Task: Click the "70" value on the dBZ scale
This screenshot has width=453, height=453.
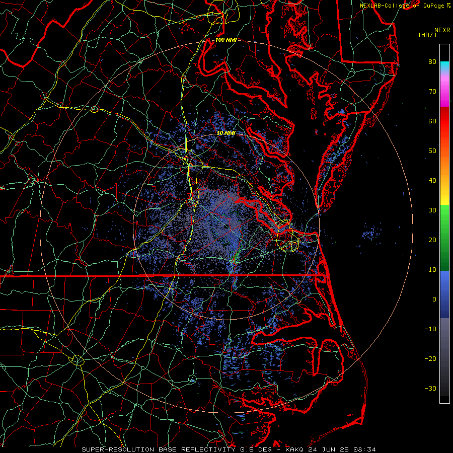Action: (432, 92)
